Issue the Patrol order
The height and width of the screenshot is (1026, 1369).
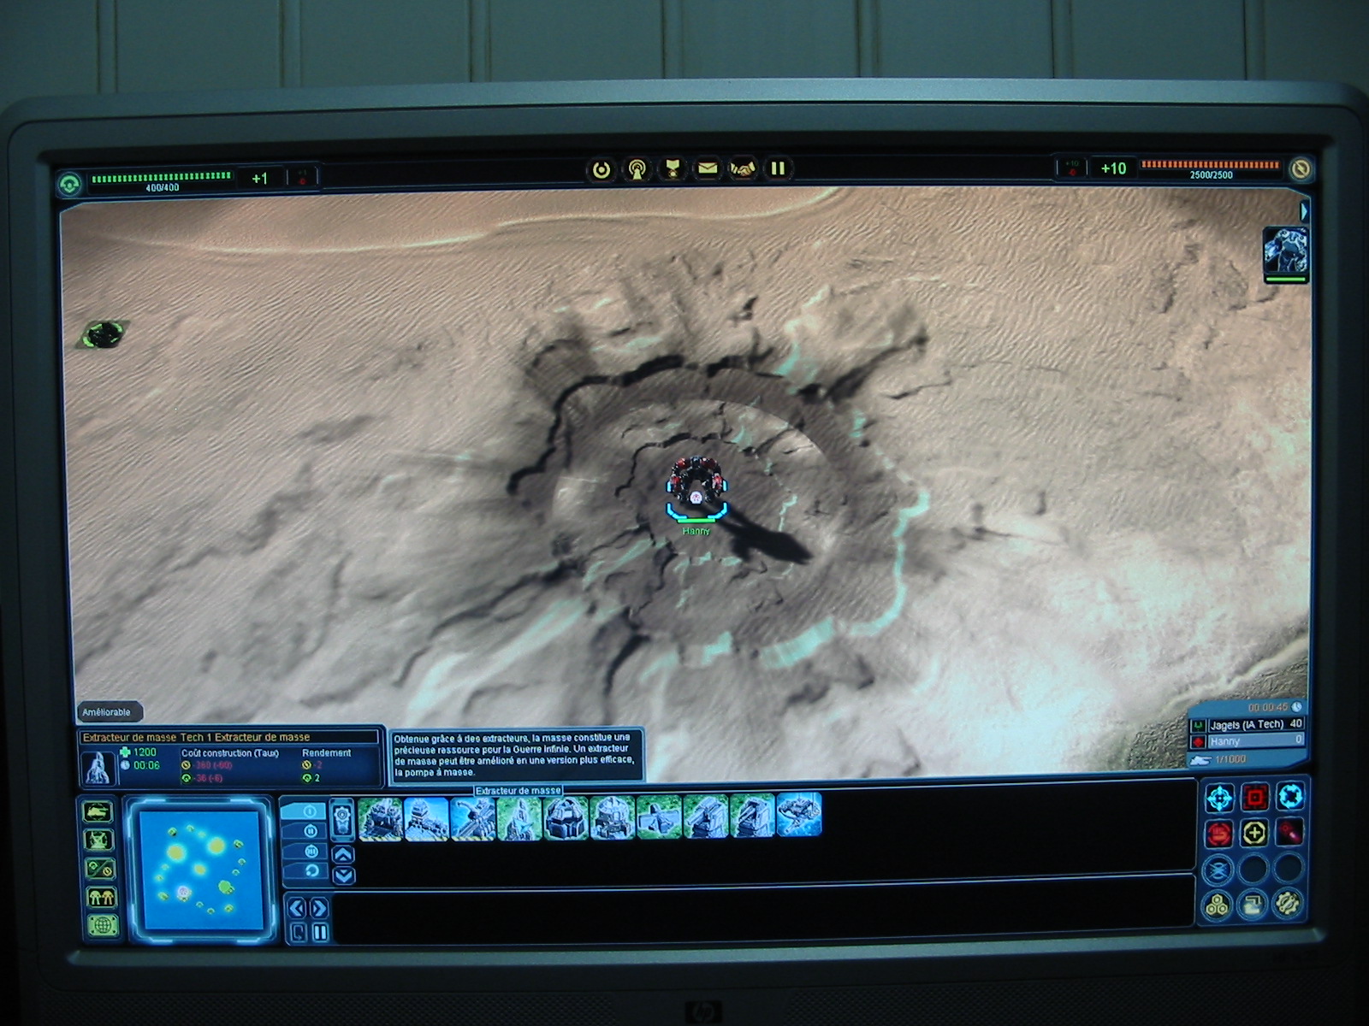1289,797
